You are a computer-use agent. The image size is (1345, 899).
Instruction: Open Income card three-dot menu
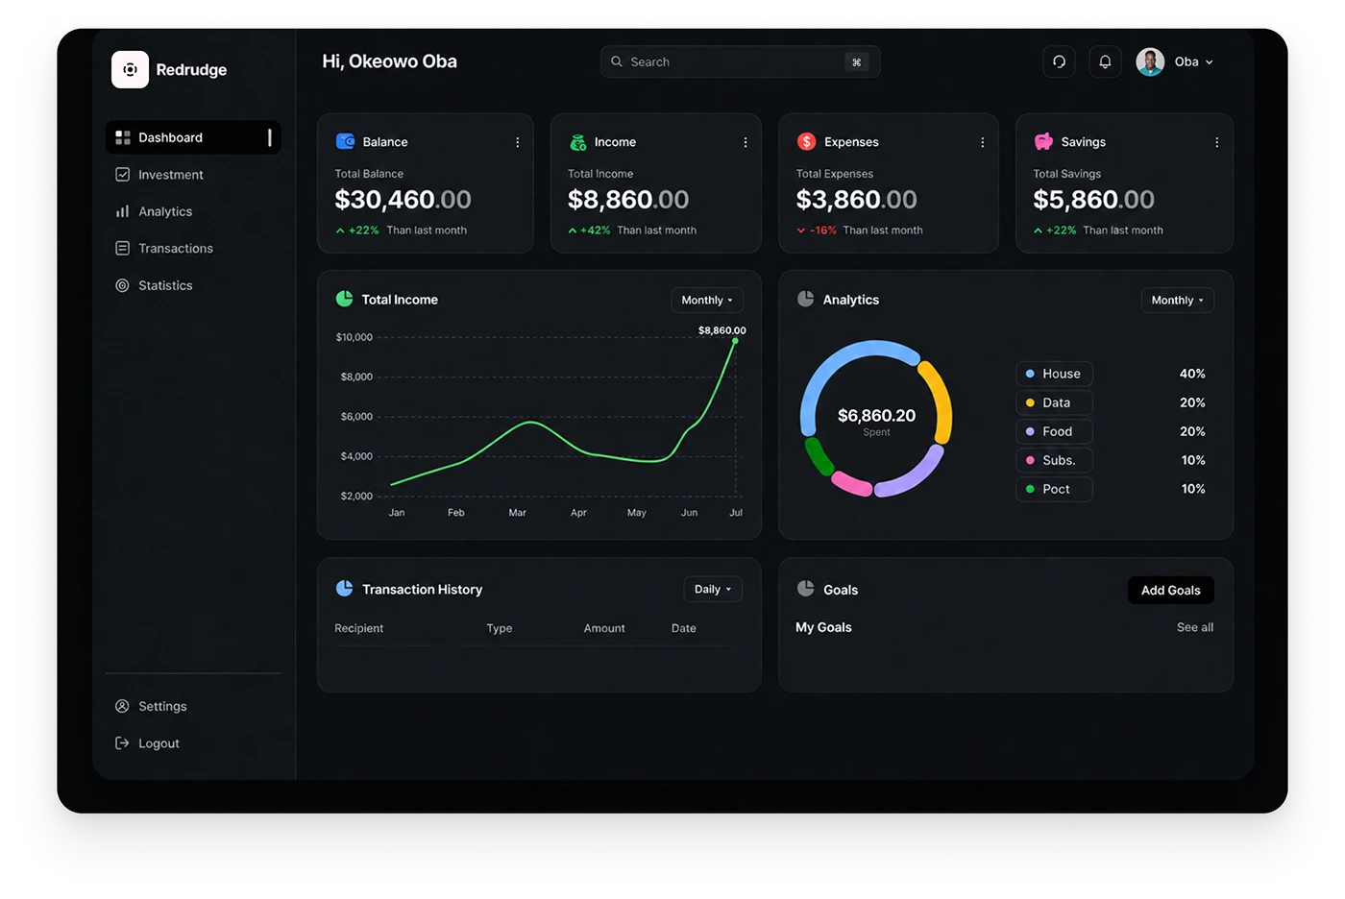746,142
